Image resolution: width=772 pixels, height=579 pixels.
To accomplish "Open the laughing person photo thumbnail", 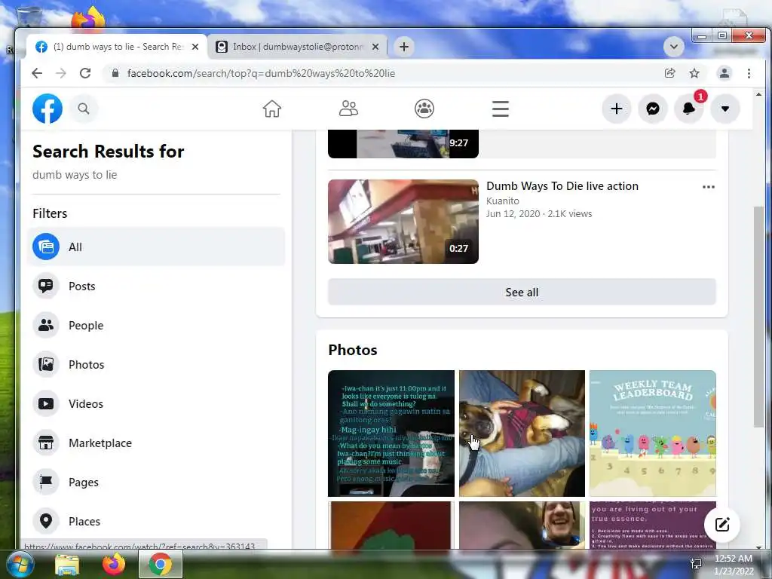I will pos(522,525).
